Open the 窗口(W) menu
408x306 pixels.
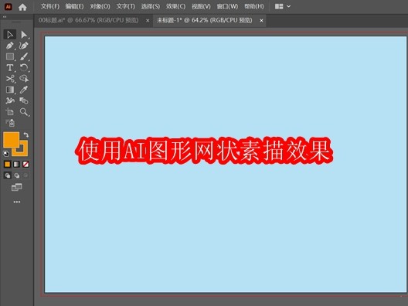pyautogui.click(x=227, y=6)
